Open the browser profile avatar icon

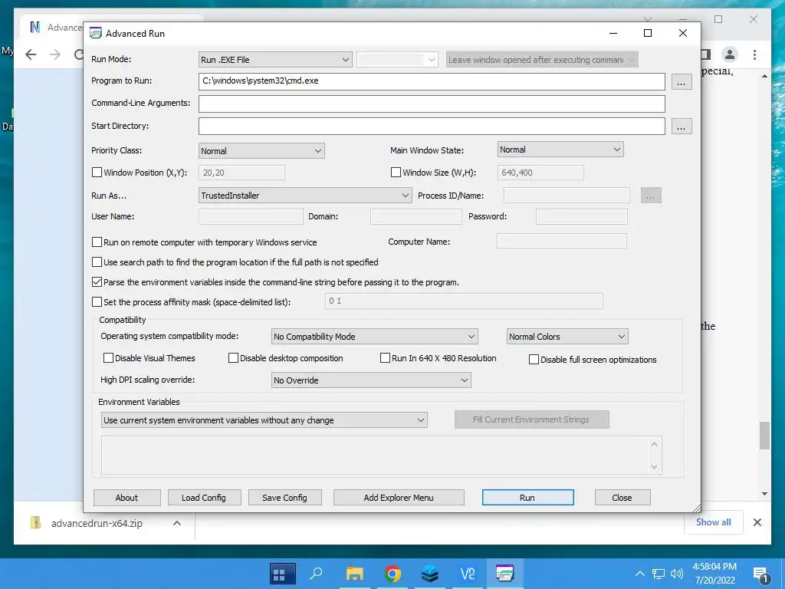coord(730,54)
